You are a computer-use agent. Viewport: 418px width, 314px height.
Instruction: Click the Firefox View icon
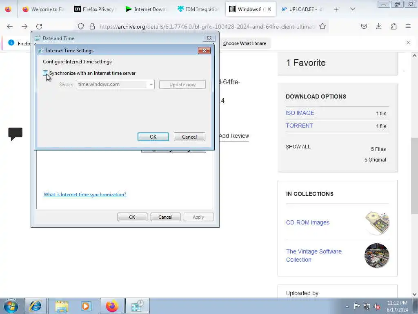pyautogui.click(x=8, y=9)
